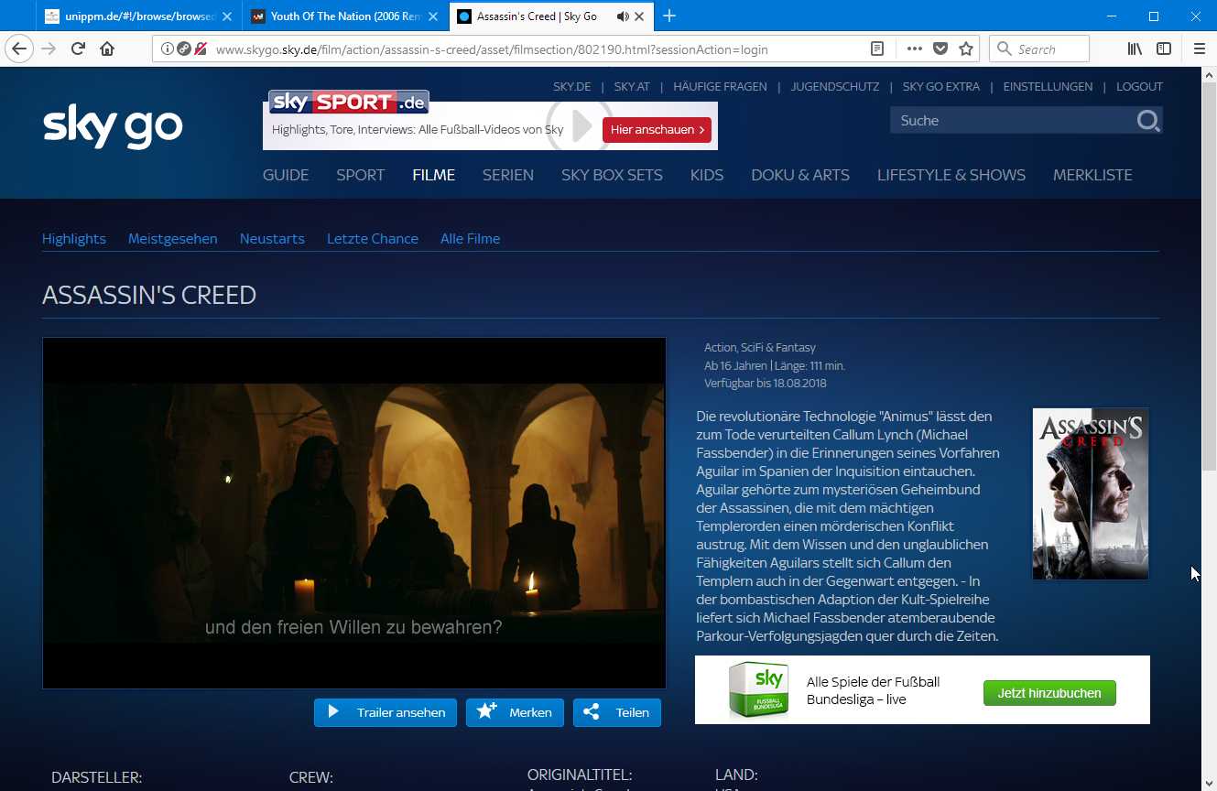
Task: Reload the page with the refresh icon
Action: pyautogui.click(x=78, y=49)
